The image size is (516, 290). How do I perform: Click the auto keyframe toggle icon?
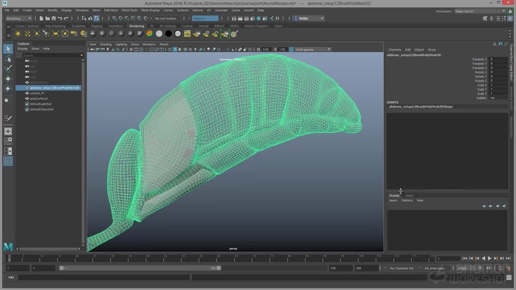coord(500,268)
